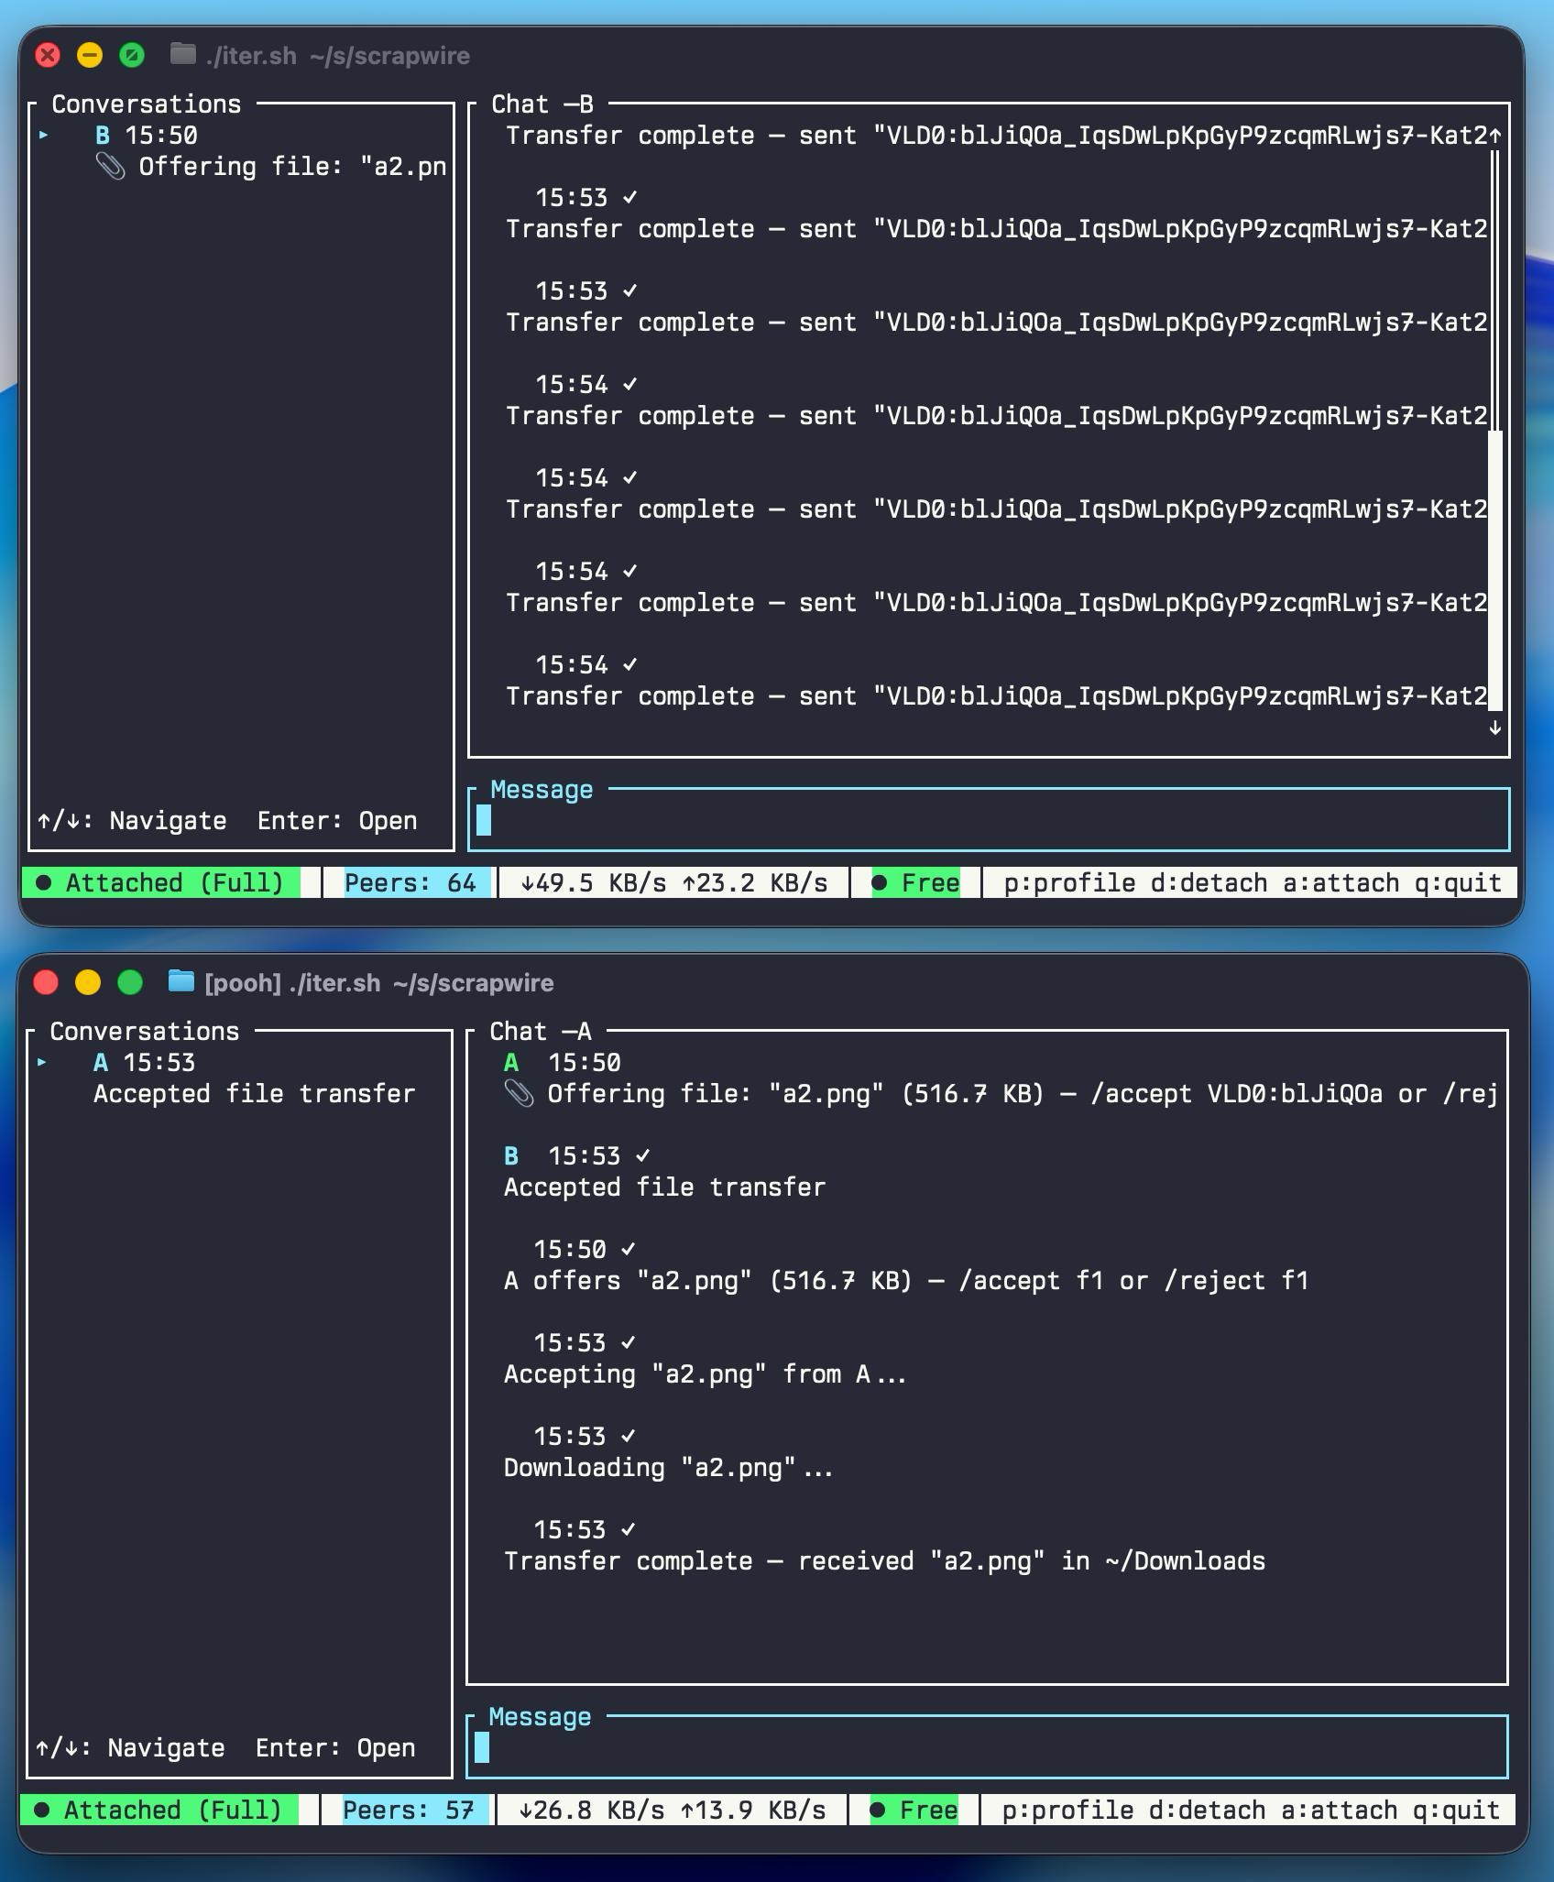Image resolution: width=1554 pixels, height=1882 pixels.
Task: Click the folder icon in top window title
Action: tap(183, 55)
